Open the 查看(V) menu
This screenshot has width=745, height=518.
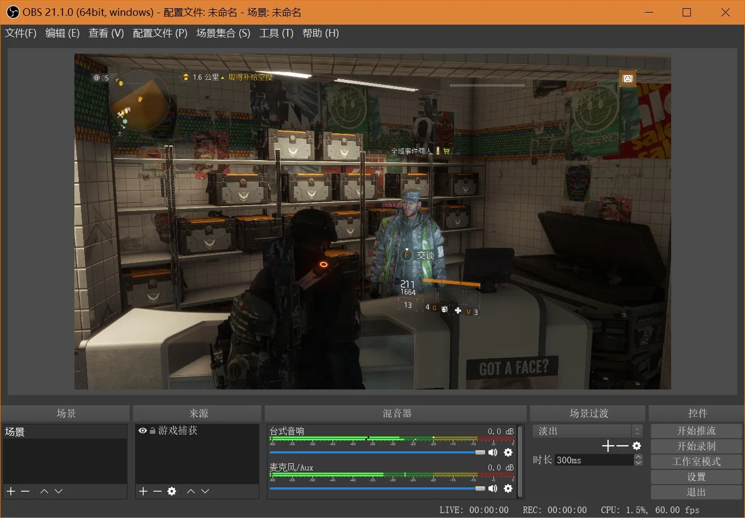click(x=106, y=33)
